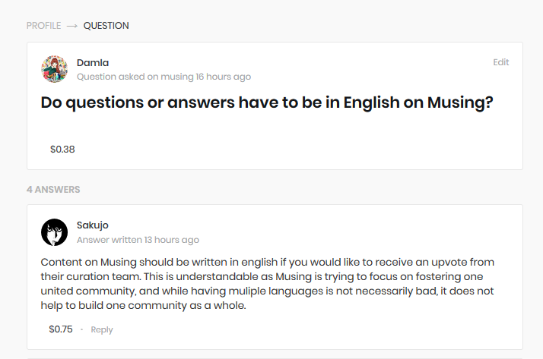Viewport: 543px width, 359px height.
Task: Click the dot separator before Reply
Action: point(82,330)
